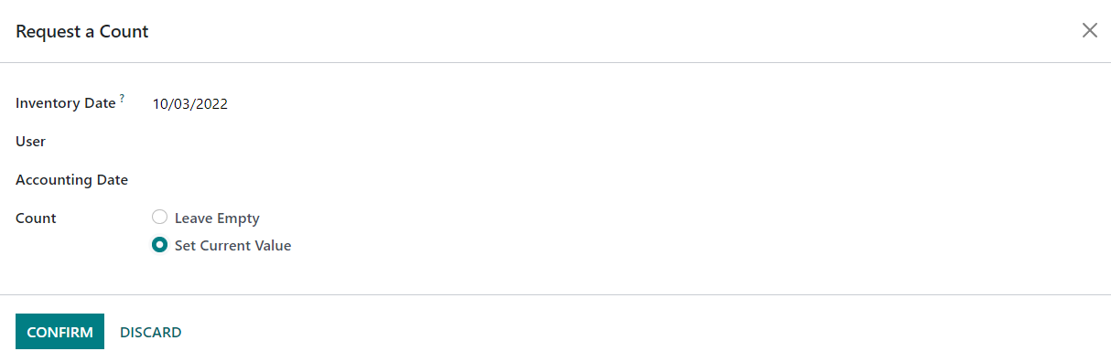Confirm the count request
The width and height of the screenshot is (1111, 362).
point(59,332)
